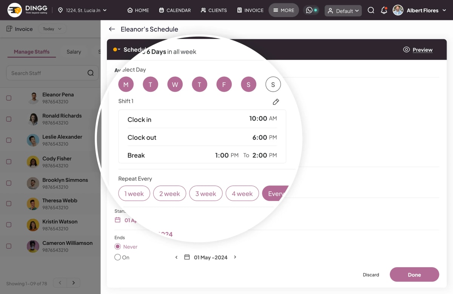Click the Done button
453x294 pixels.
point(414,275)
